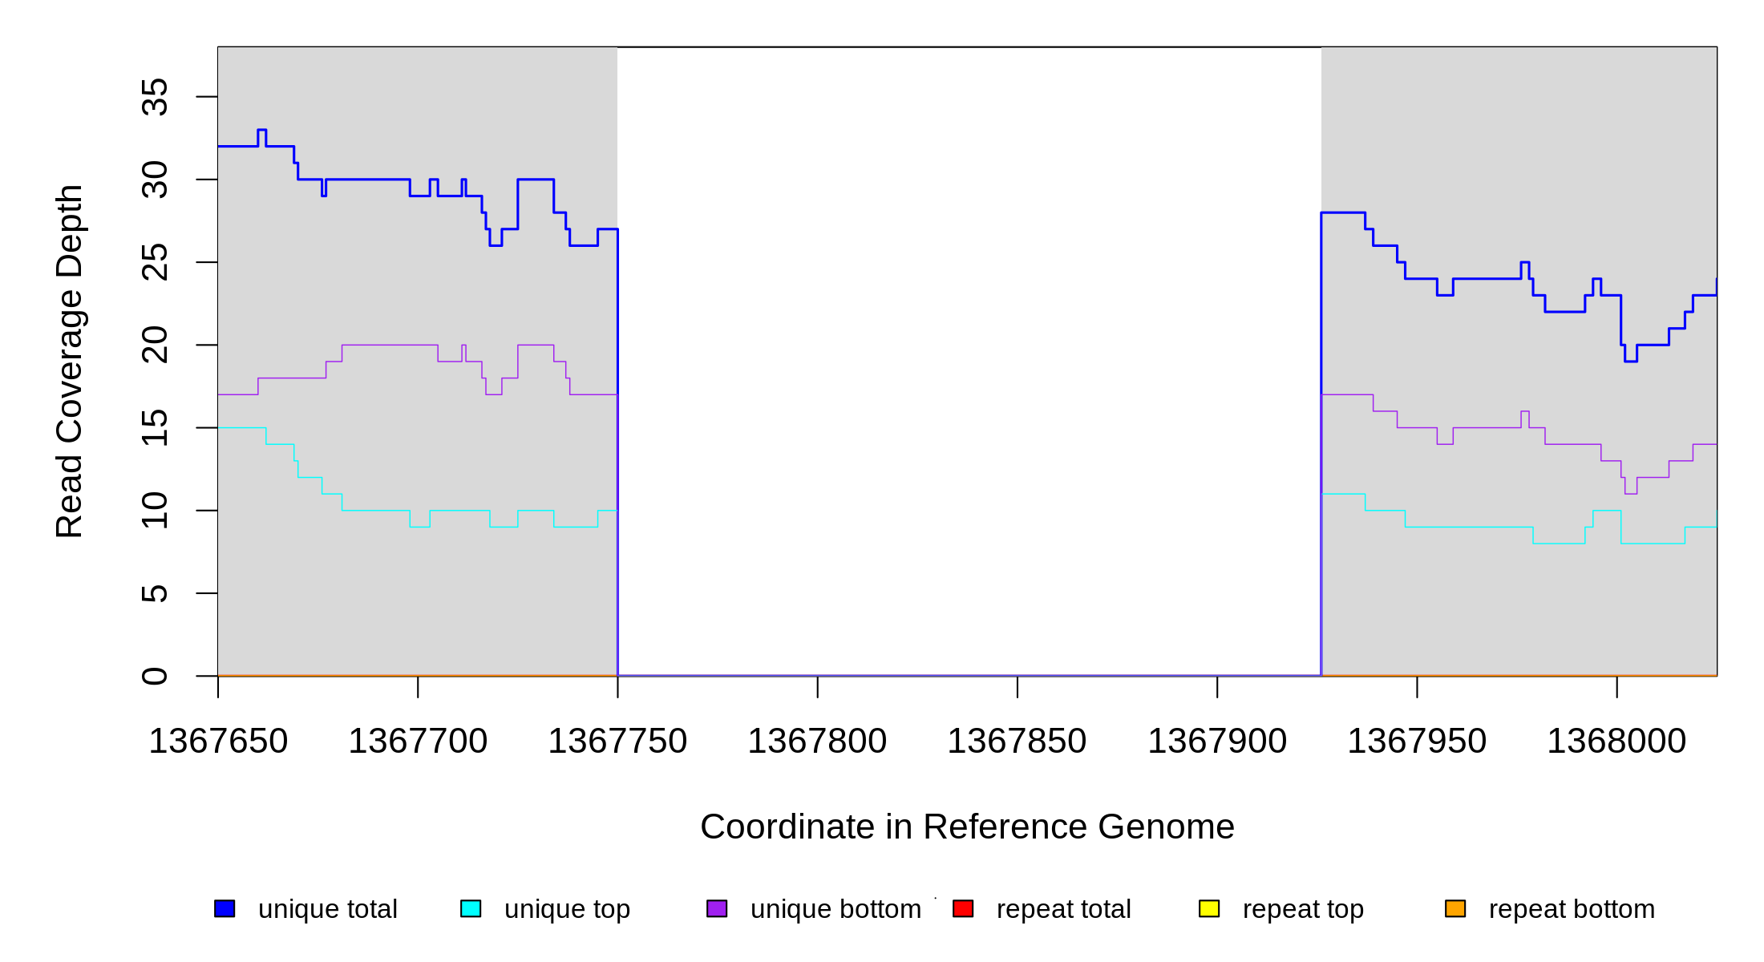Viewport: 1764px width, 962px height.
Task: Click the 1367900 x-axis tick label
Action: (x=1217, y=741)
